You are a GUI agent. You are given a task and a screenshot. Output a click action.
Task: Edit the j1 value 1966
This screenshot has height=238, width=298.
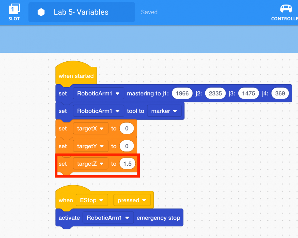[x=182, y=94]
